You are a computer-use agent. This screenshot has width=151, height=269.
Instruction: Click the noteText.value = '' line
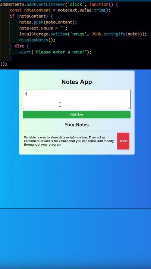click(x=43, y=28)
